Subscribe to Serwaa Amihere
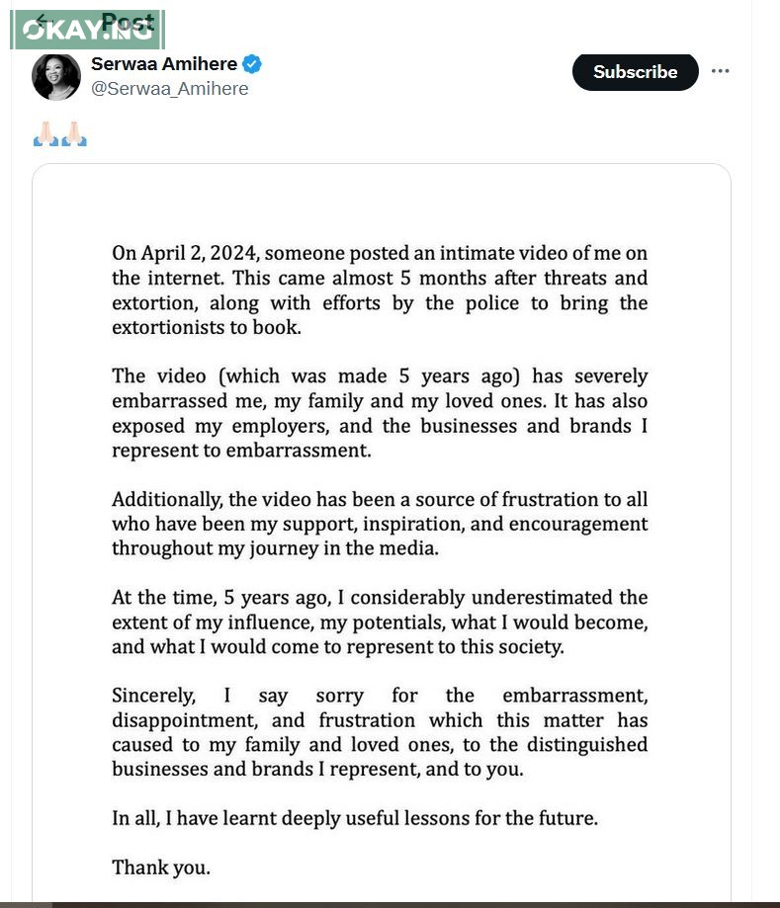Viewport: 780px width, 908px height. click(635, 72)
